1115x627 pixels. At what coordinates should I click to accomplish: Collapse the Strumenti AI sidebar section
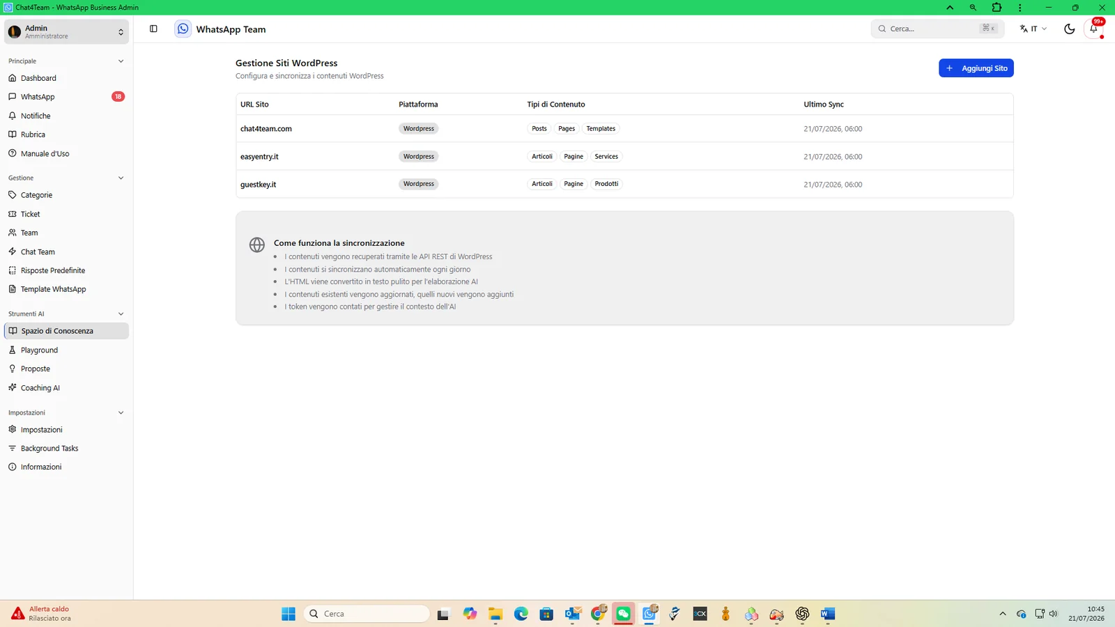coord(121,314)
